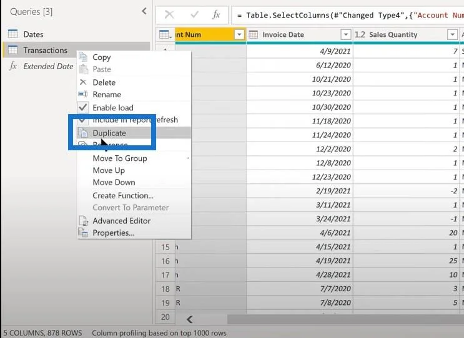Click the Advanced Editor icon

(83, 221)
